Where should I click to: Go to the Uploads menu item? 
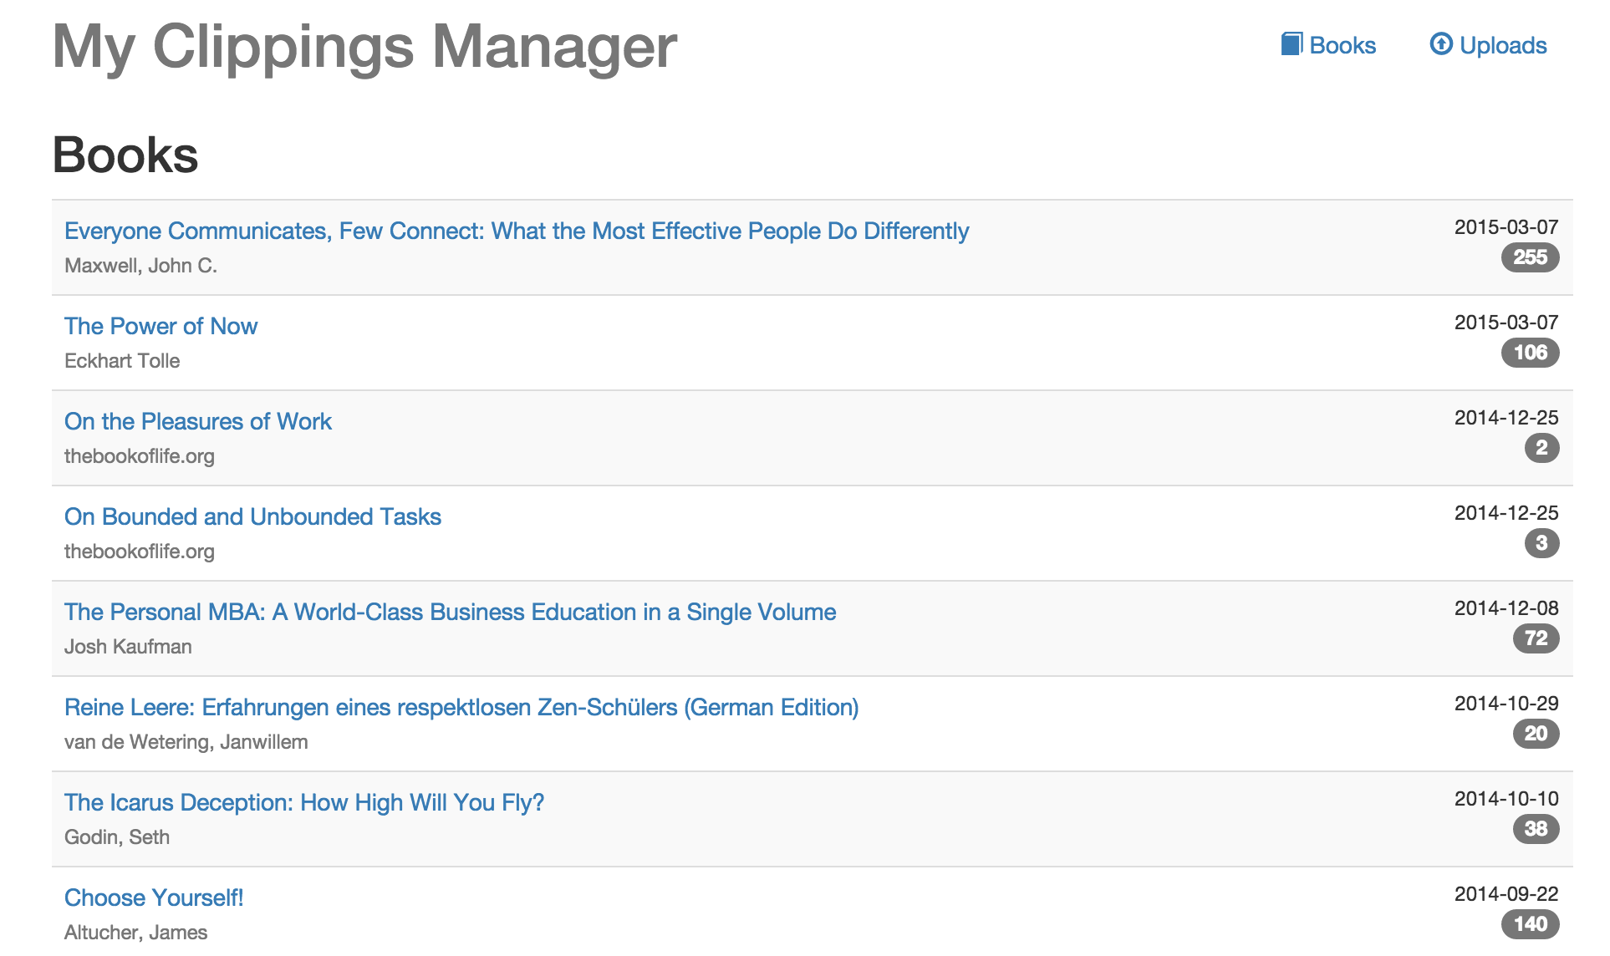pyautogui.click(x=1502, y=45)
